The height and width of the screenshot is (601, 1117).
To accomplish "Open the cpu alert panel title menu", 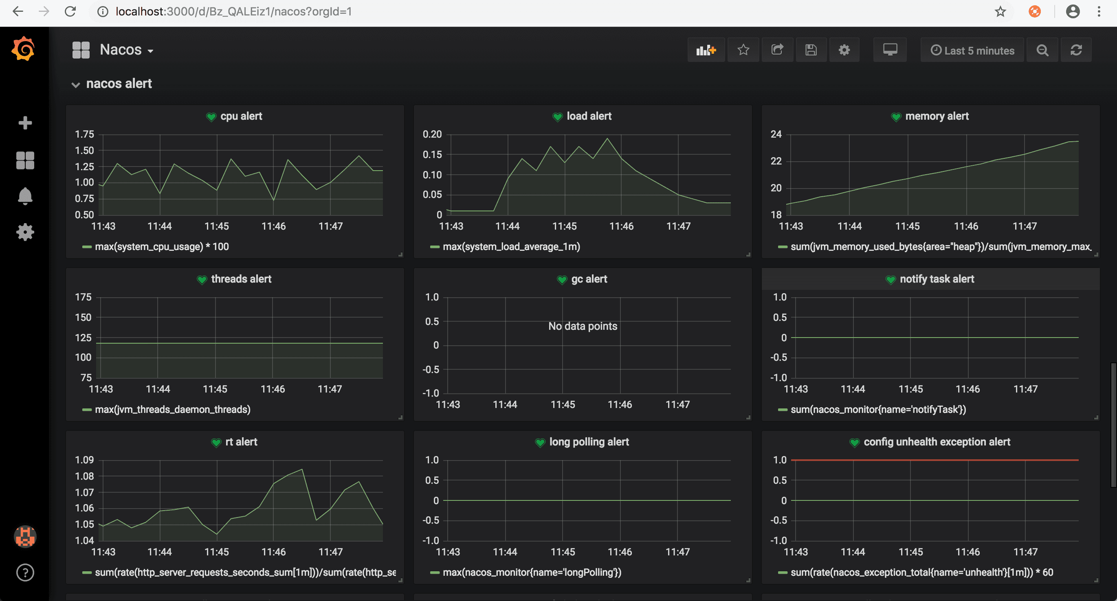I will pyautogui.click(x=241, y=116).
